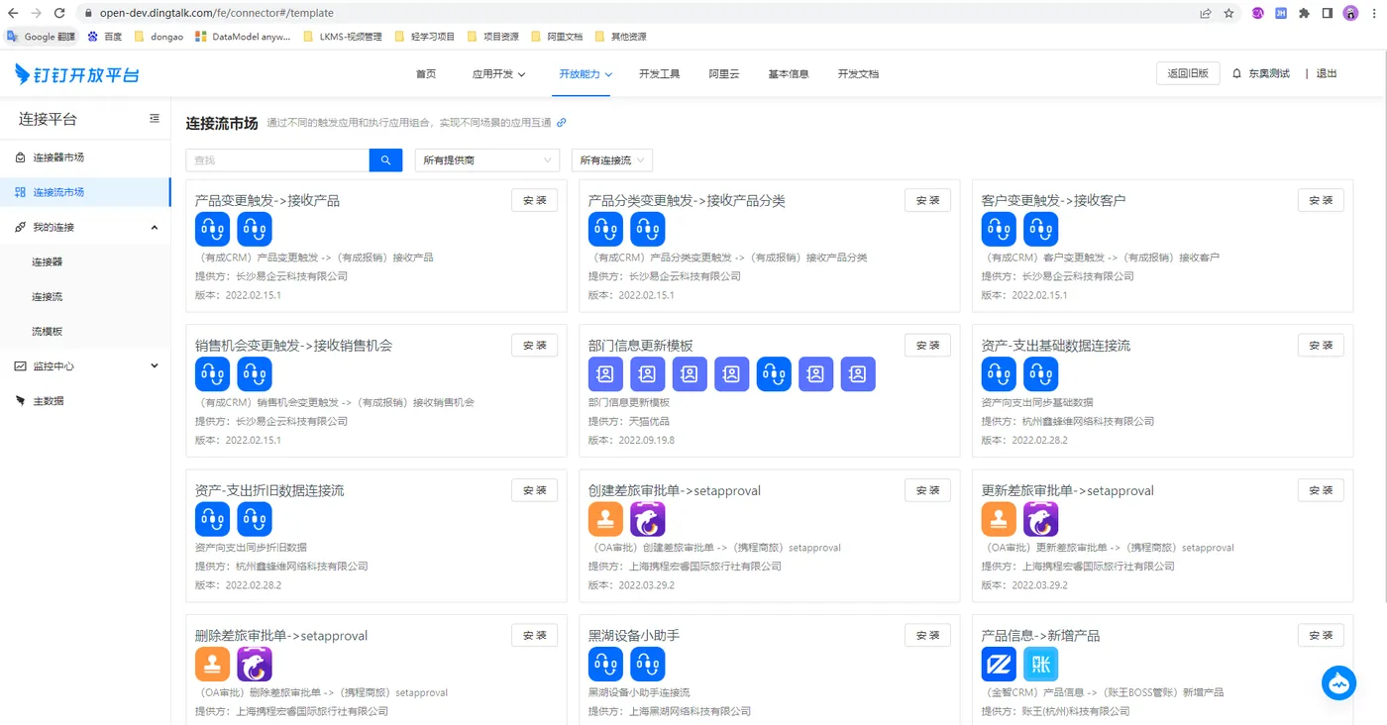This screenshot has width=1387, height=725.
Task: Focus the 查找 search input field
Action: pyautogui.click(x=277, y=159)
